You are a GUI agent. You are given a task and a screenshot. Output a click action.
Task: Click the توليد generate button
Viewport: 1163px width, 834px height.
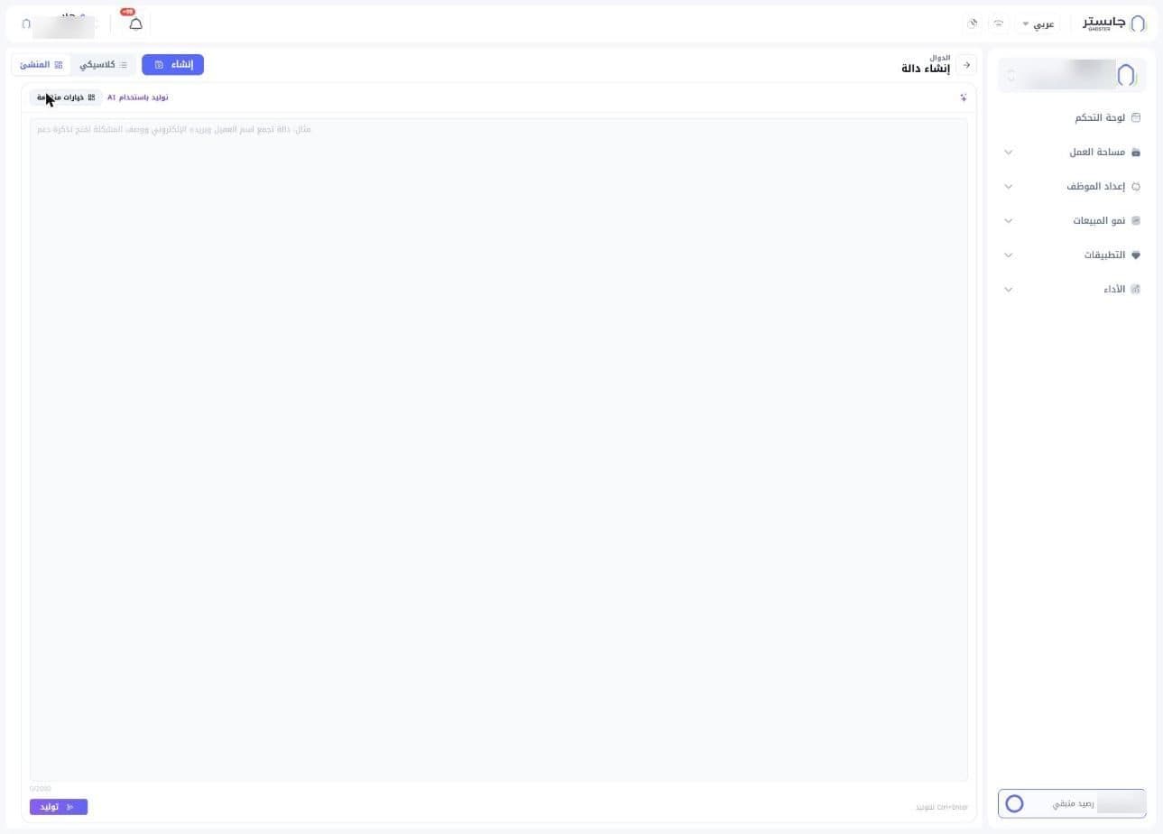point(59,807)
